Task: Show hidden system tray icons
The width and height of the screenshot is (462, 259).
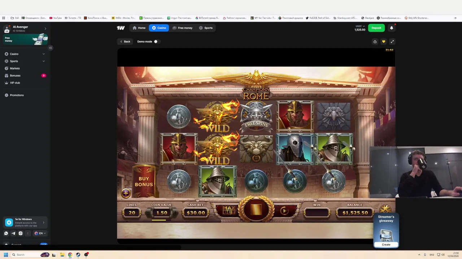Action: pyautogui.click(x=419, y=255)
